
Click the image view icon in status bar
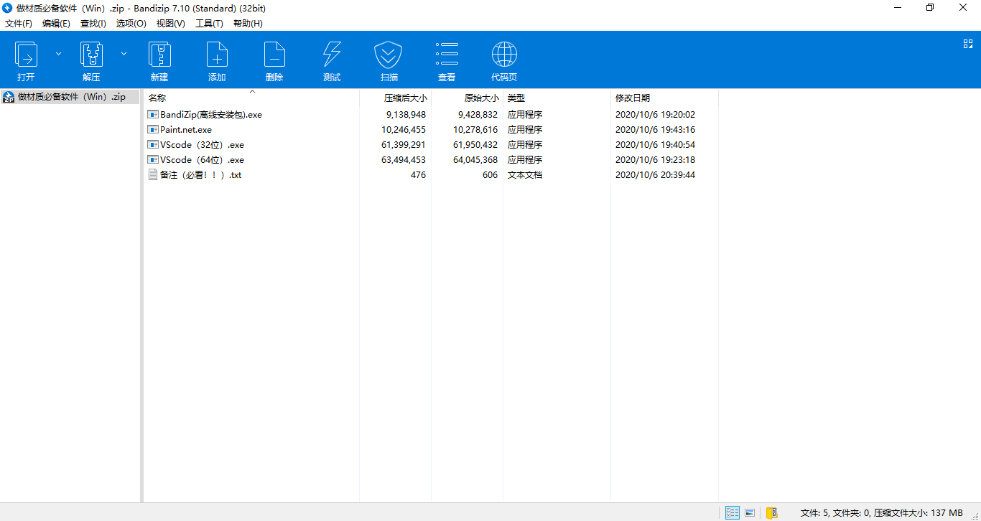coord(750,512)
